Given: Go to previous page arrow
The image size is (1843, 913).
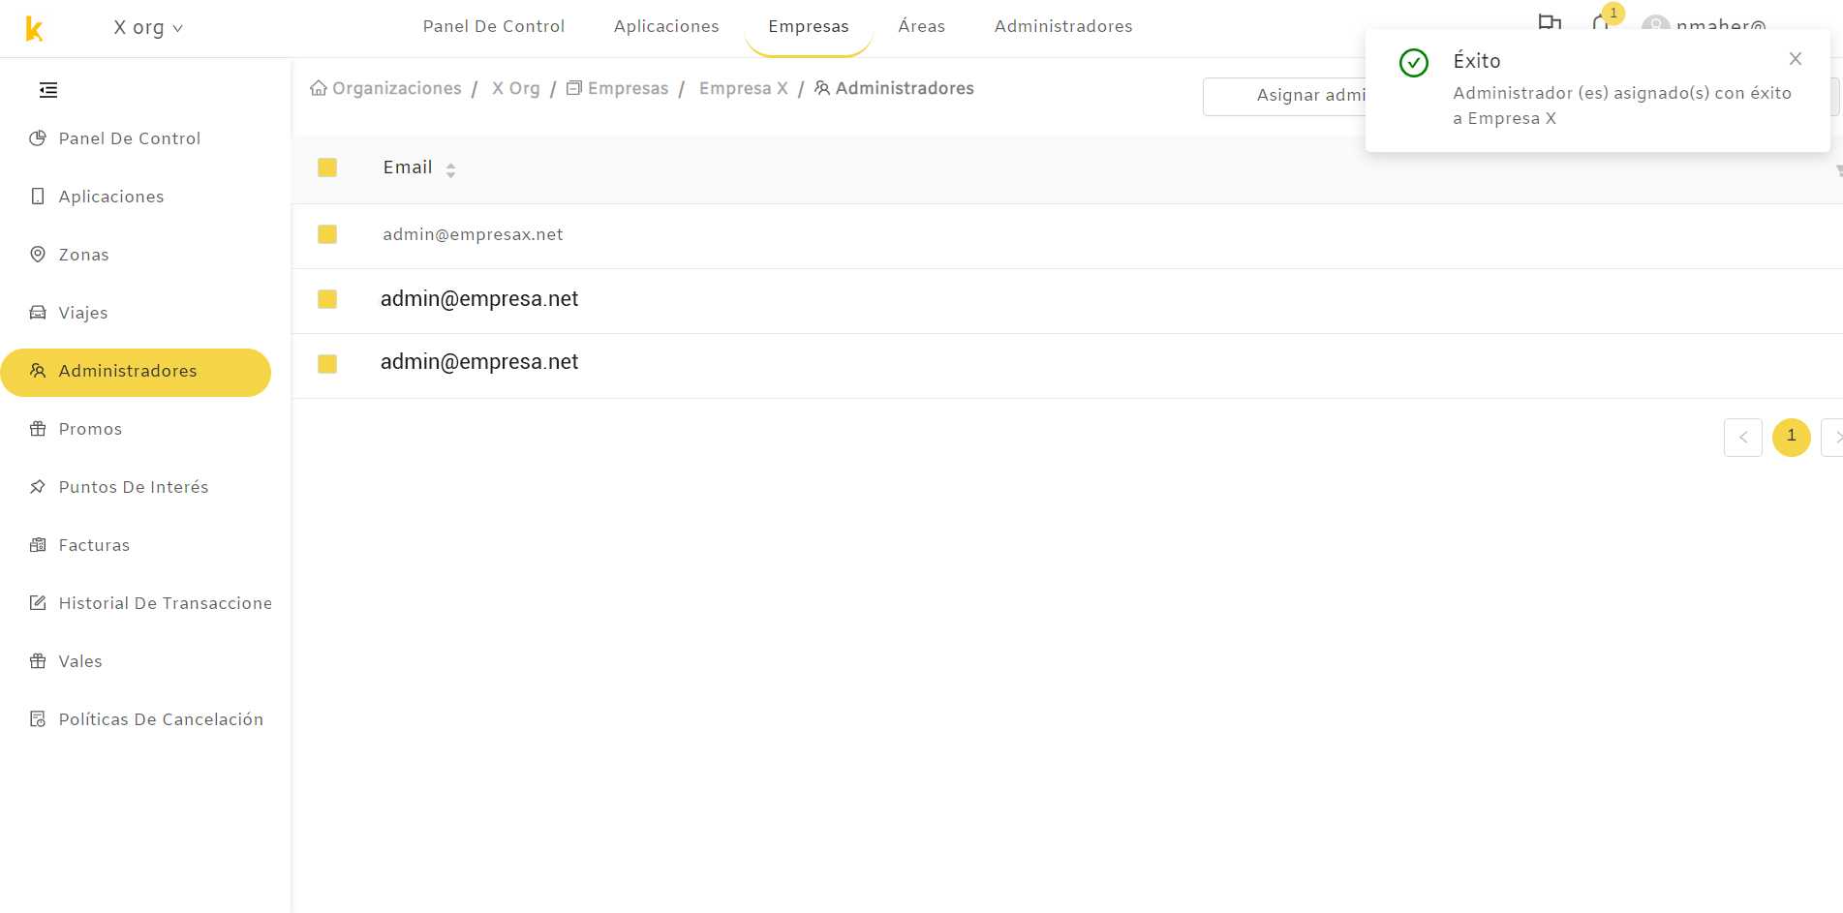Looking at the screenshot, I should [1743, 437].
